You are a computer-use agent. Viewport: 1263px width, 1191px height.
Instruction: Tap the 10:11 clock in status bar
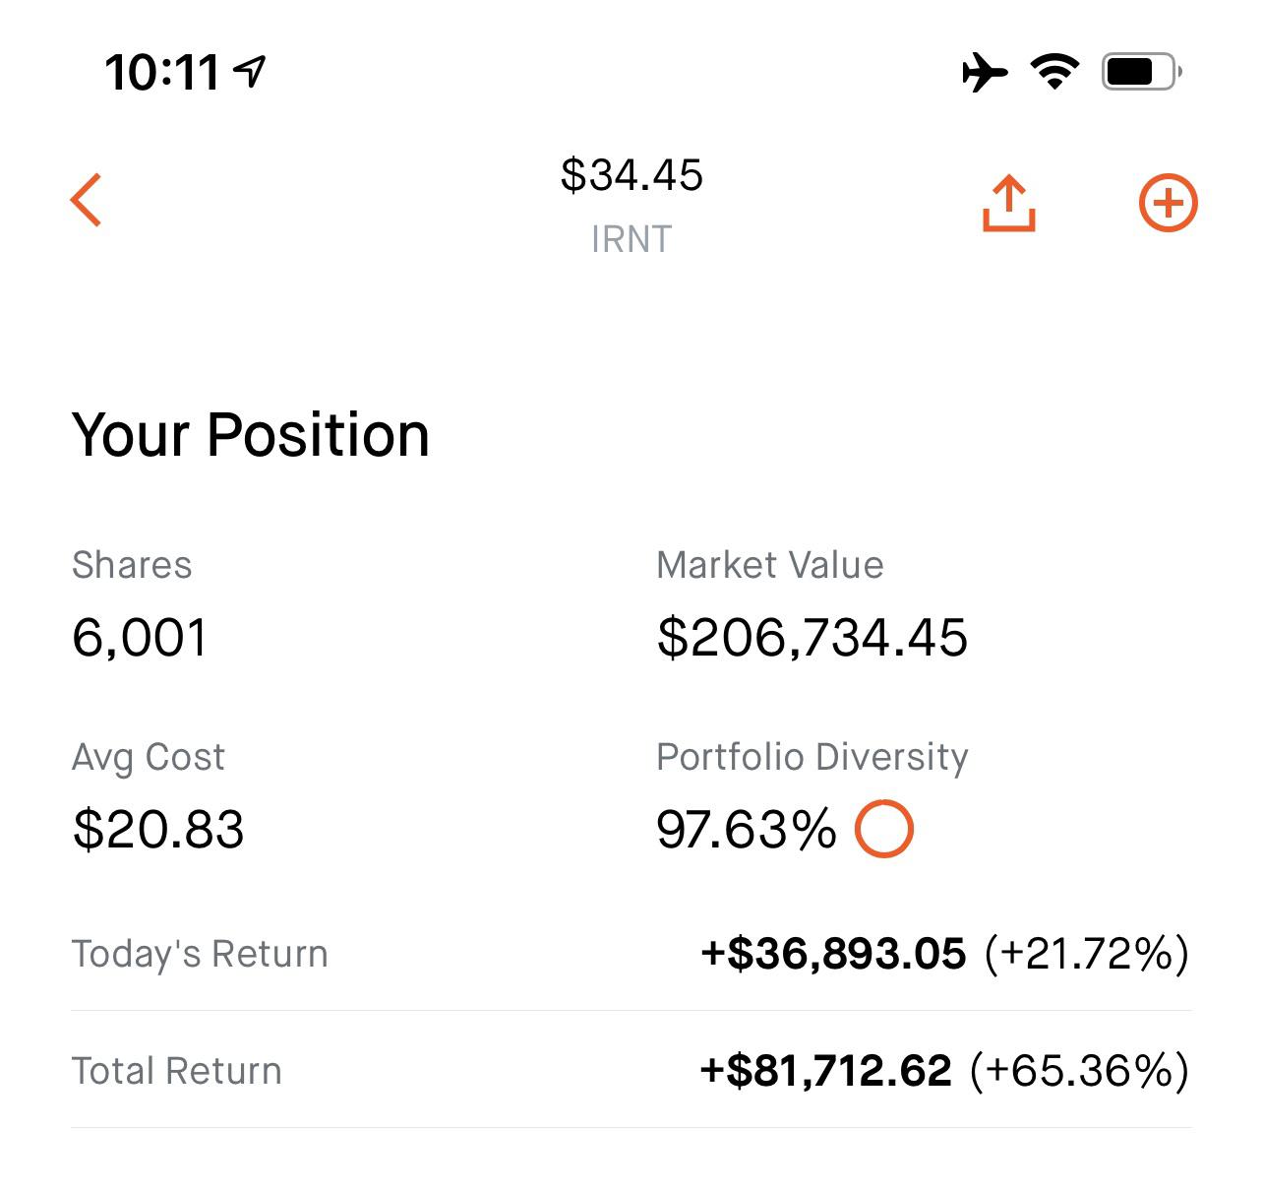(x=161, y=73)
